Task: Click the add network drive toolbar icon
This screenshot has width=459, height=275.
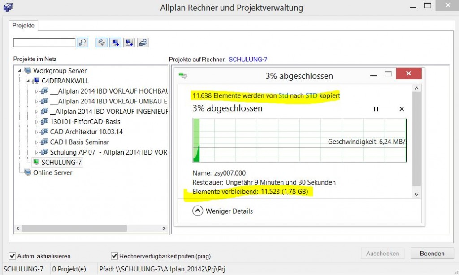Action: click(x=143, y=43)
